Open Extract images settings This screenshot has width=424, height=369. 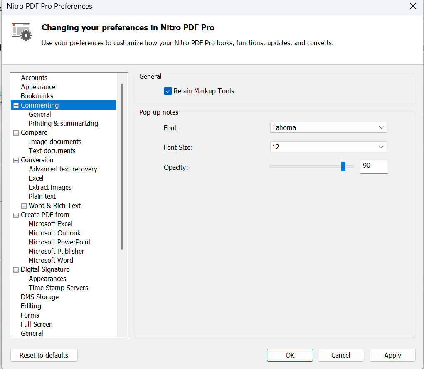(x=50, y=187)
